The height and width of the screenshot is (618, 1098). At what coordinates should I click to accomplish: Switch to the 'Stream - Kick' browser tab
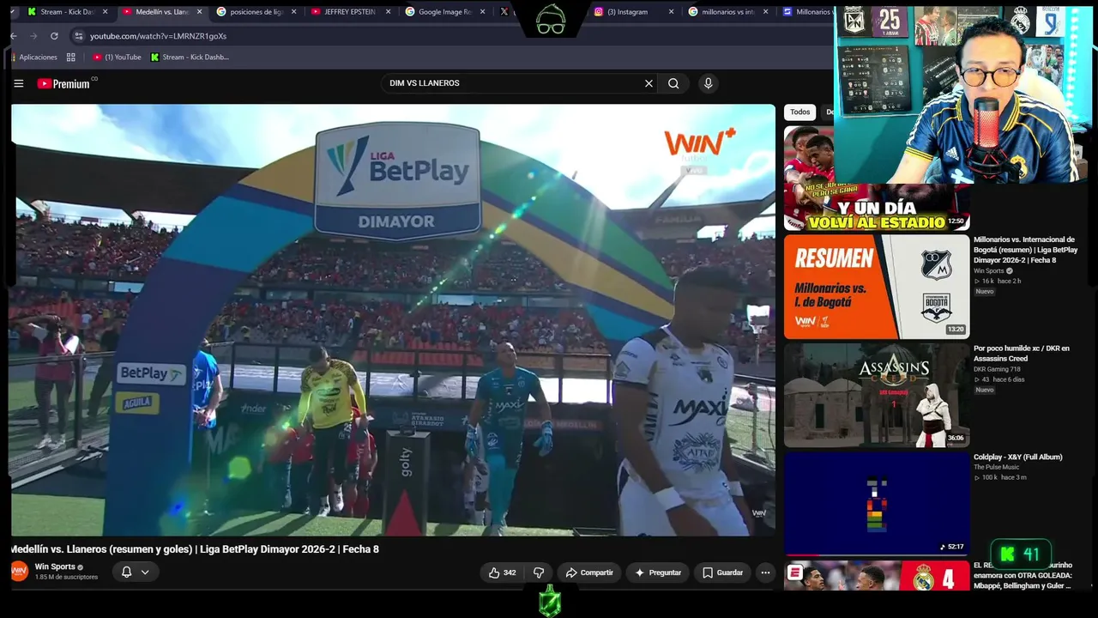click(x=68, y=12)
